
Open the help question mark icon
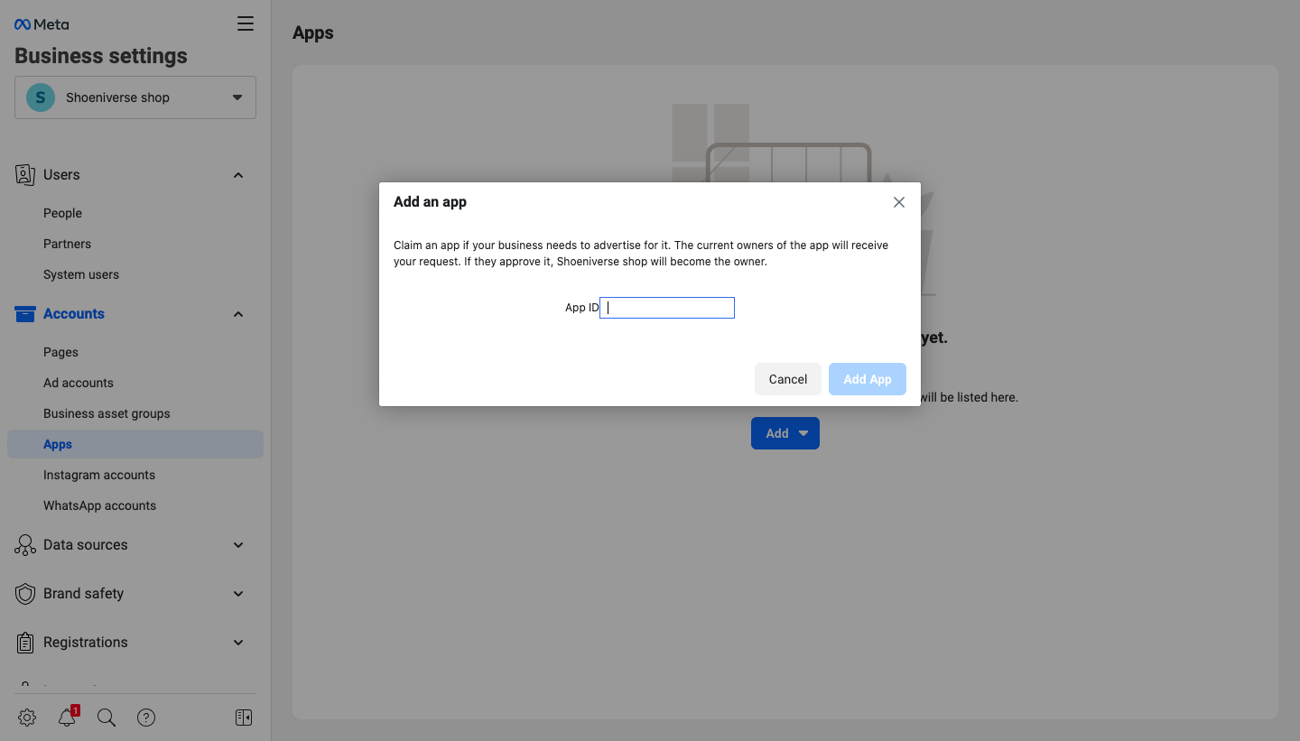point(146,718)
